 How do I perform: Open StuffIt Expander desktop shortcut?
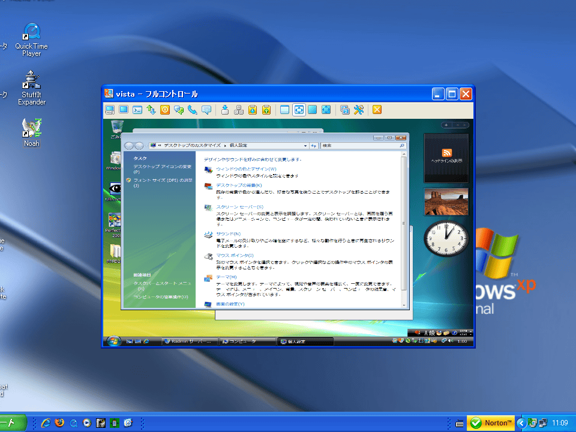coord(32,88)
